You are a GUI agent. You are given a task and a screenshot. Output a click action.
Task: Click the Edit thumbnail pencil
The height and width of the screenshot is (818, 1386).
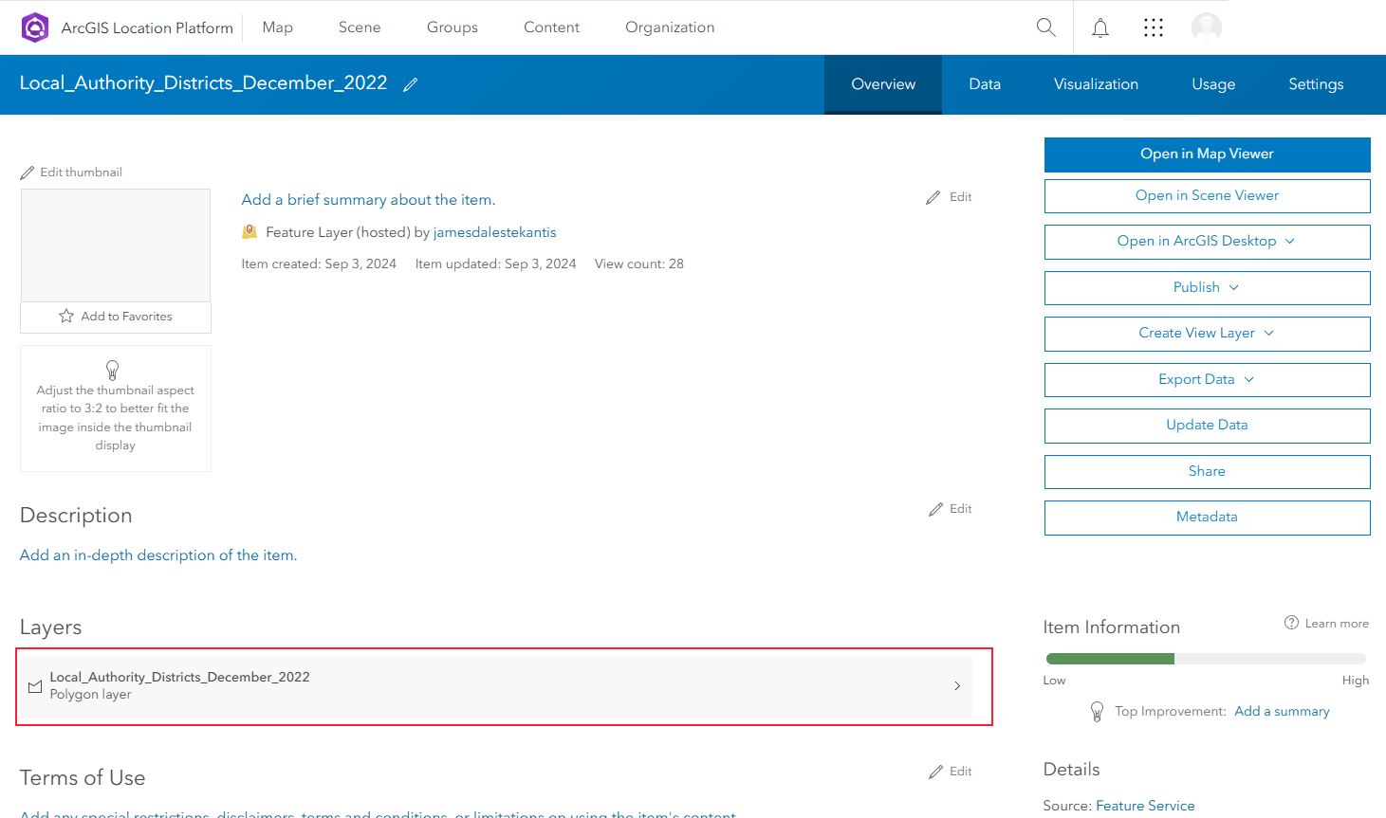28,173
